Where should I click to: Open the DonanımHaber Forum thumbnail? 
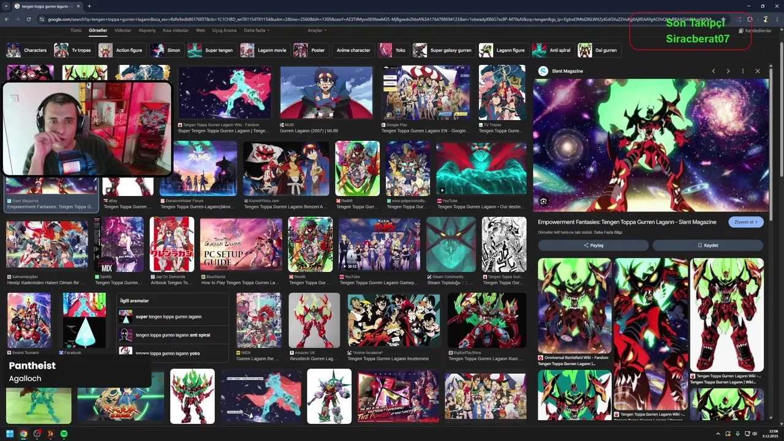click(x=198, y=168)
